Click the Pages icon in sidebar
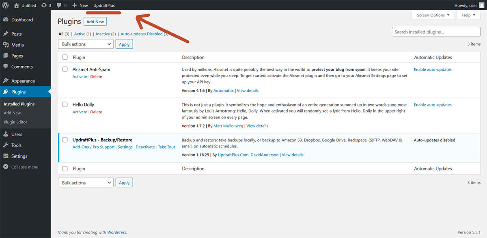487x238 pixels. click(x=6, y=56)
